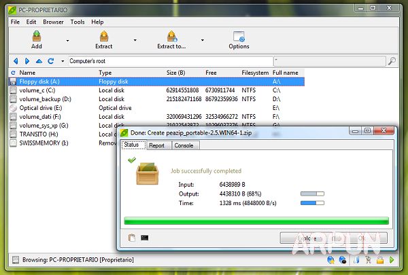Sort by the Size (B) column header
The width and height of the screenshot is (408, 275).
175,73
